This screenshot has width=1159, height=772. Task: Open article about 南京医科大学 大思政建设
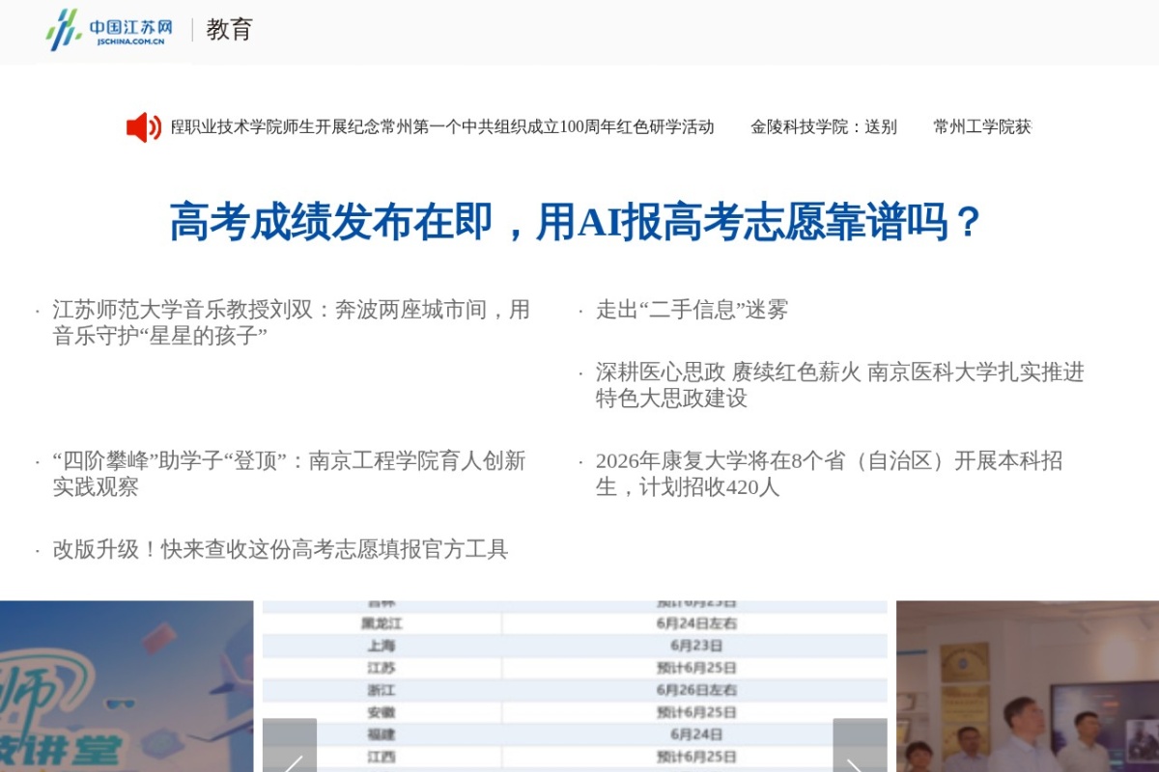coord(840,385)
